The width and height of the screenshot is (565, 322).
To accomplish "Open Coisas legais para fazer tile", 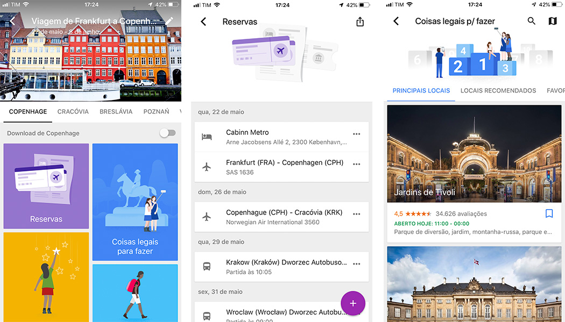I will pos(135,202).
